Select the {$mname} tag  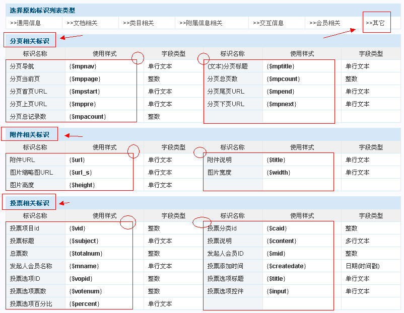pos(84,266)
